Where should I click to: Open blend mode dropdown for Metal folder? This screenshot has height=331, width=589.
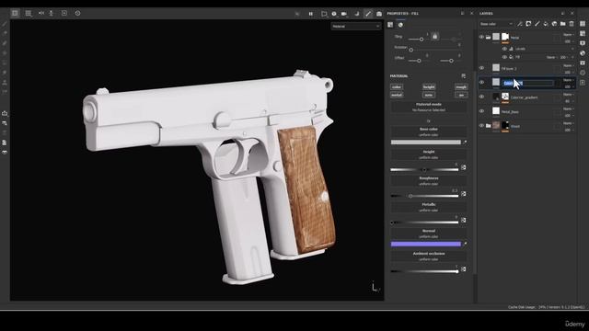tap(568, 35)
